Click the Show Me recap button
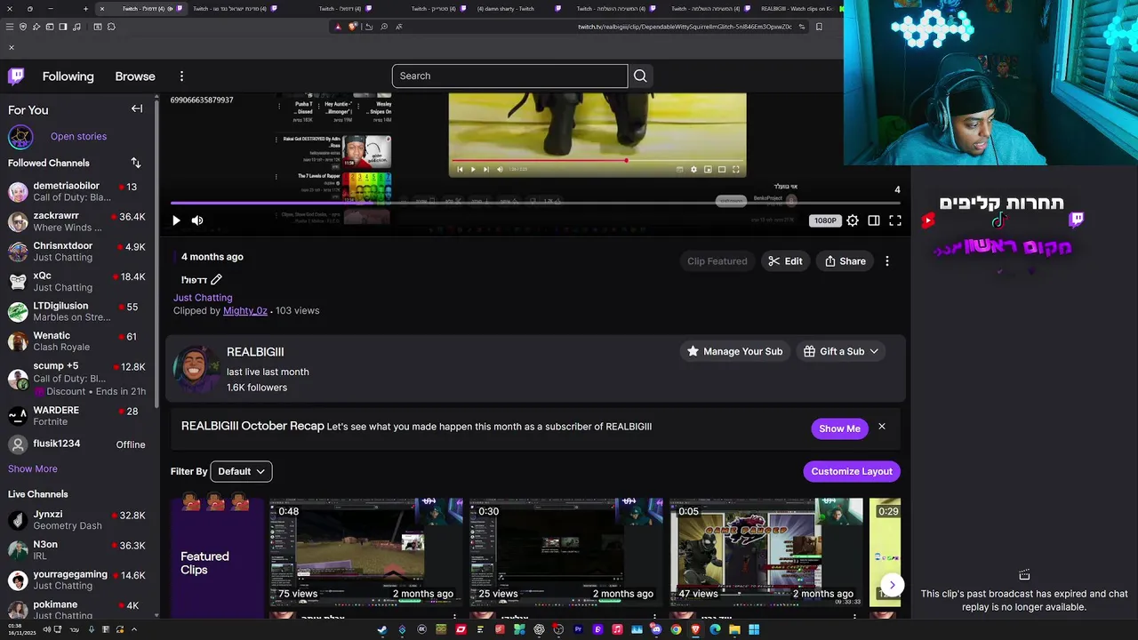1138x640 pixels. (x=839, y=428)
